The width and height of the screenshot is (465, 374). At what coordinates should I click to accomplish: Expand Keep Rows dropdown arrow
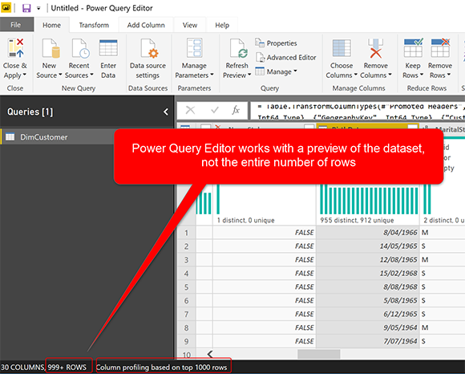tap(422, 75)
